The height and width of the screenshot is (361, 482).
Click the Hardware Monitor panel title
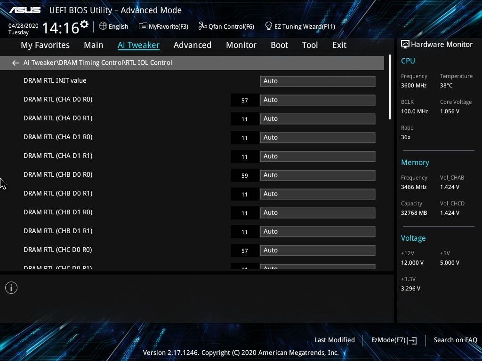pos(442,45)
